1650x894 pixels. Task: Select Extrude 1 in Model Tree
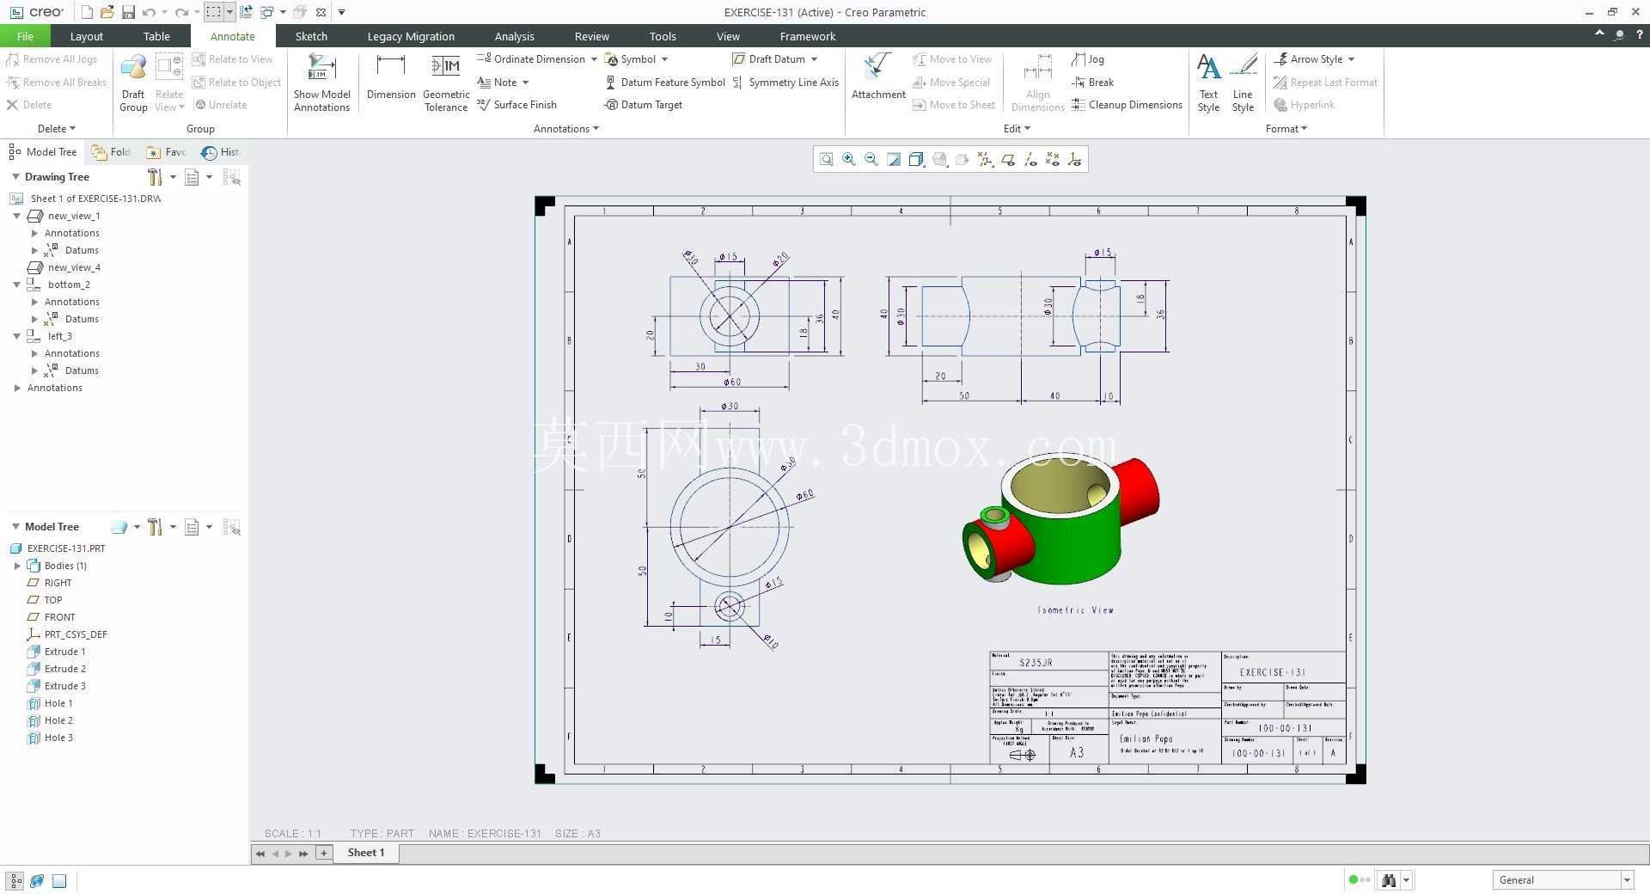57,652
